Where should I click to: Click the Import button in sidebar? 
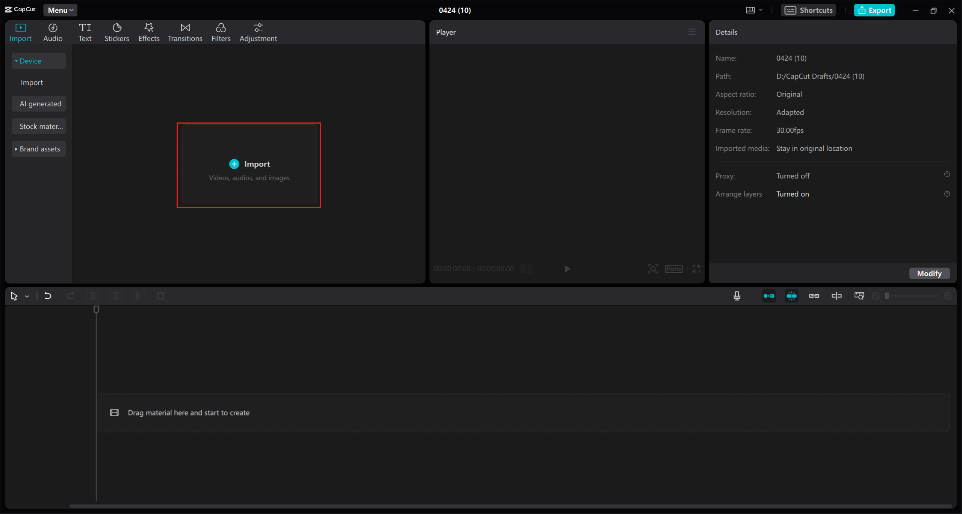pyautogui.click(x=32, y=82)
